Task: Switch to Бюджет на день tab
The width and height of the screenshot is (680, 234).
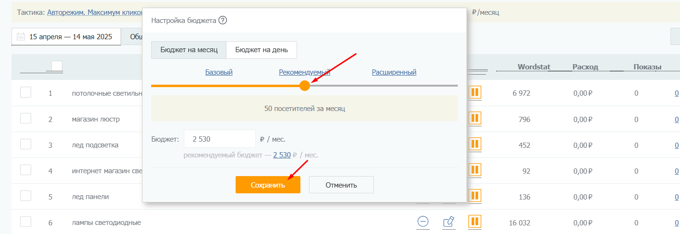Action: 262,50
